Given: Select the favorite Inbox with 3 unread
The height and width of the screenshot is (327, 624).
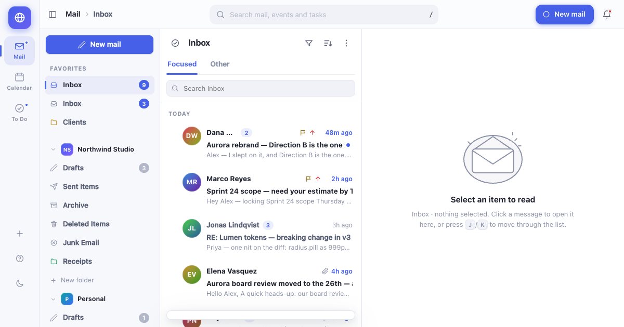Looking at the screenshot, I should [99, 104].
